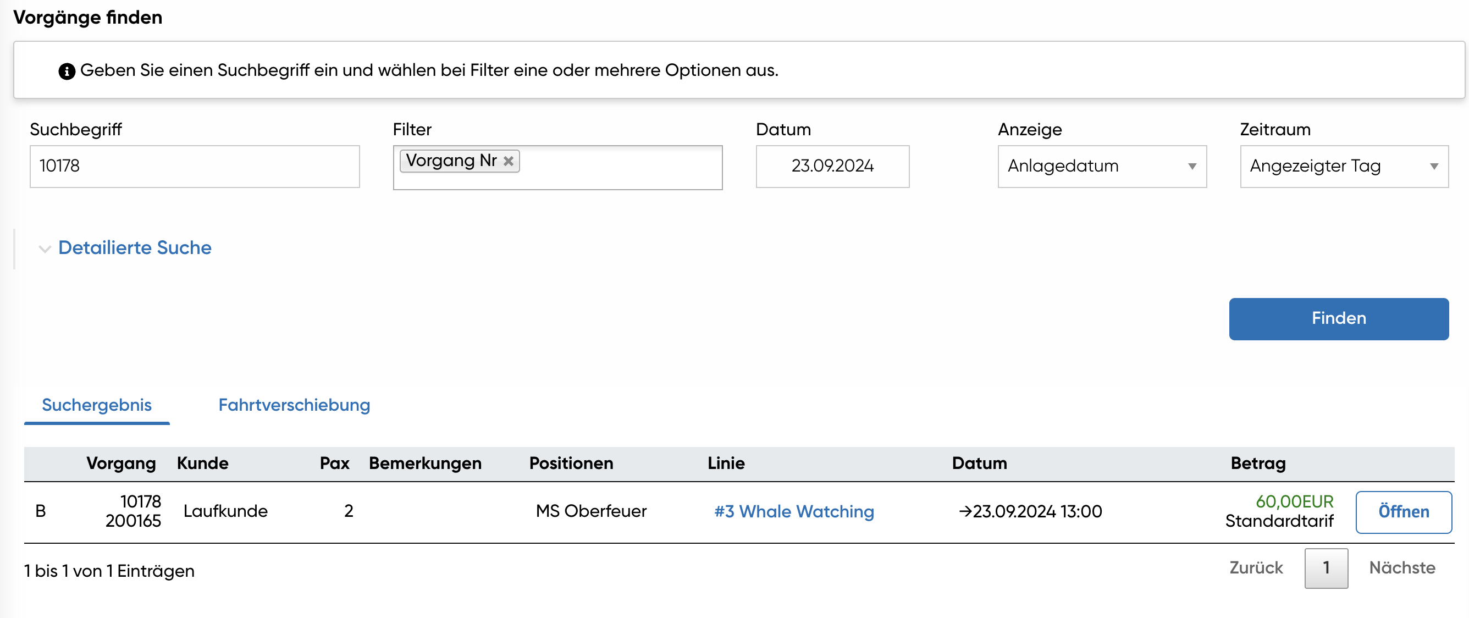This screenshot has height=618, width=1469.
Task: Click the Suchbegriff field containing 10178
Action: point(195,167)
